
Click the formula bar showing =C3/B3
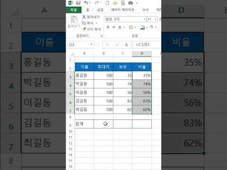tap(147, 45)
